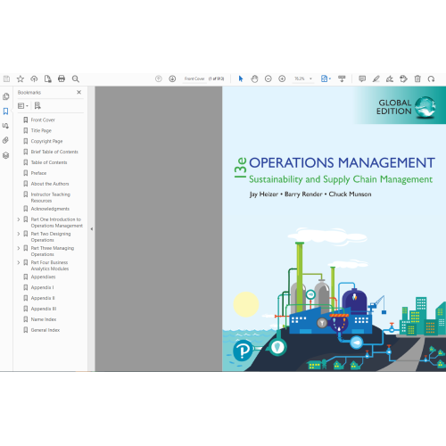Open the add comment tool

pos(362,78)
